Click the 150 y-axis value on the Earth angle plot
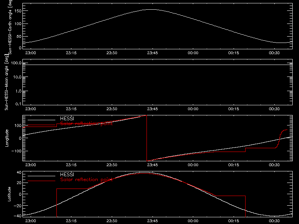The image size is (299, 224). (x=19, y=11)
